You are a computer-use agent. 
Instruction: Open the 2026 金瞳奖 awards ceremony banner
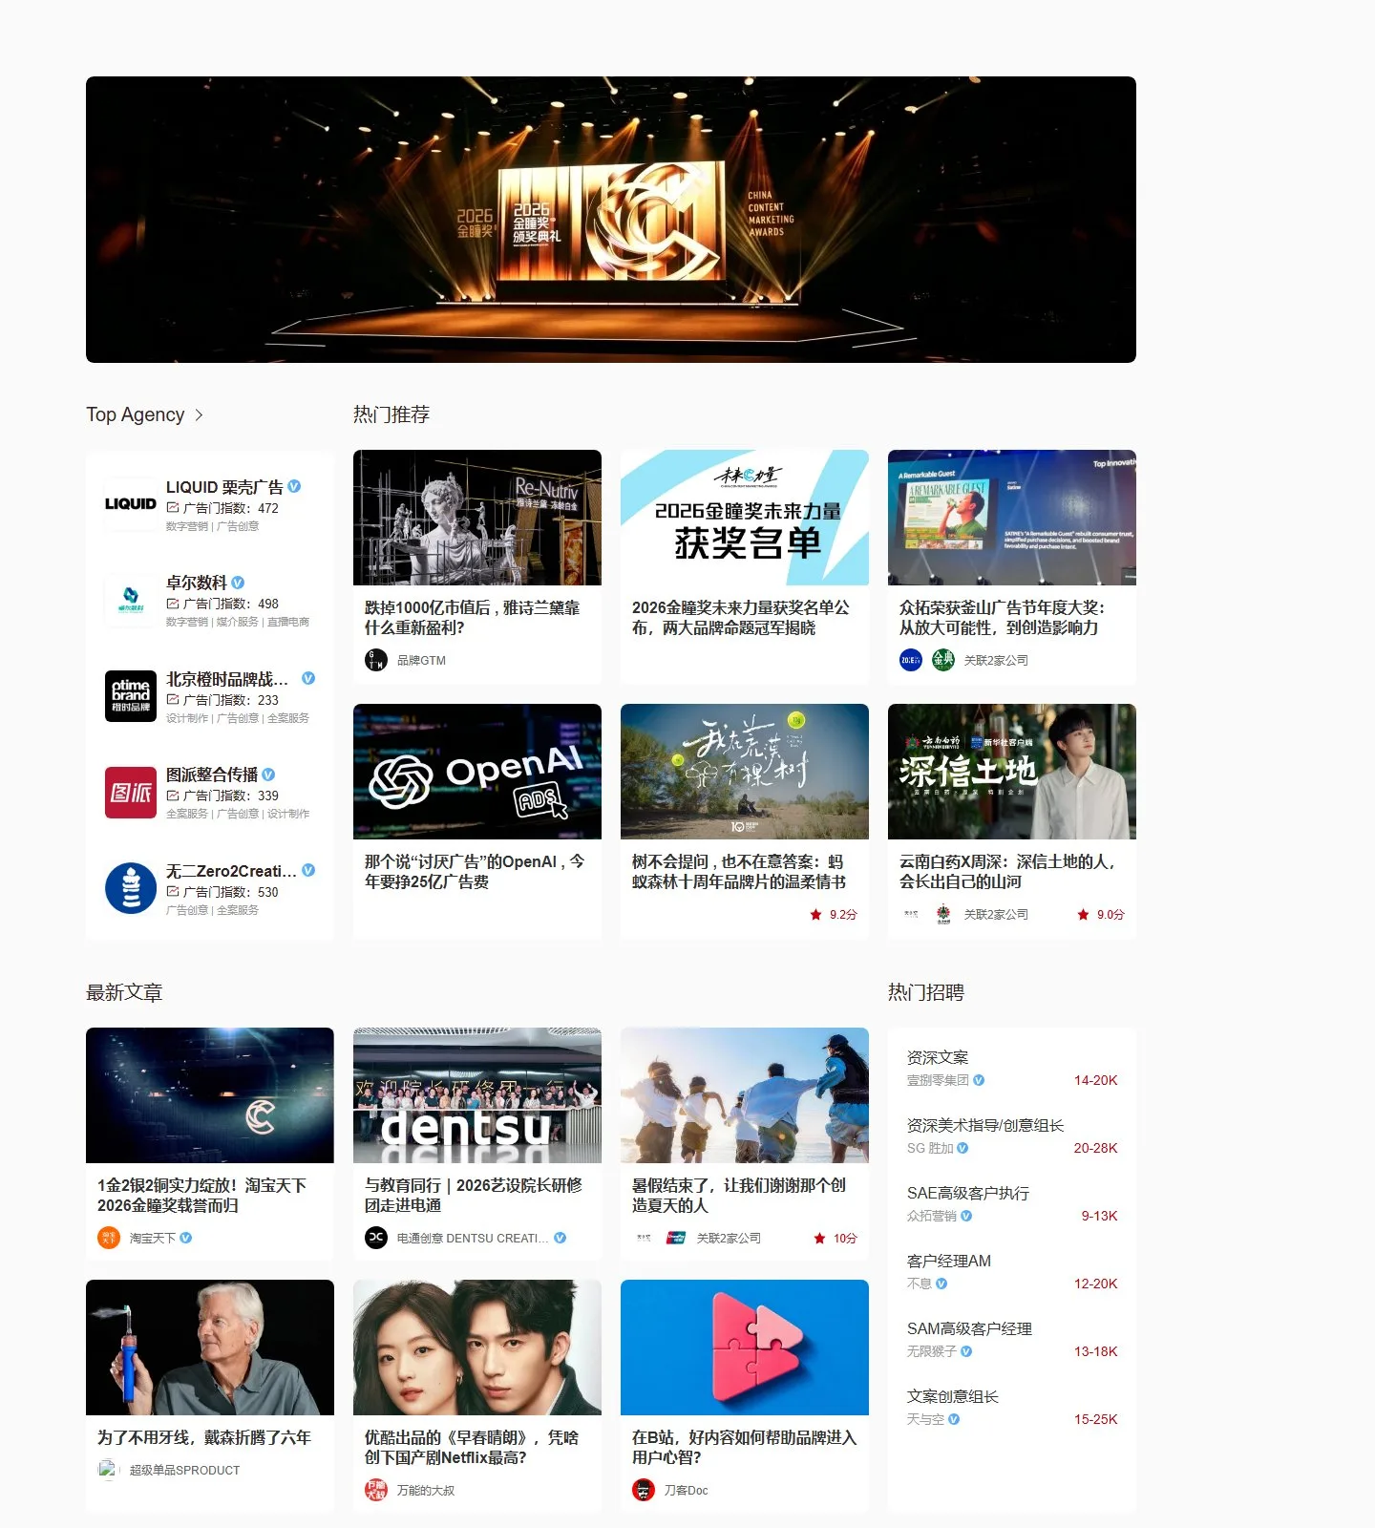click(x=611, y=220)
